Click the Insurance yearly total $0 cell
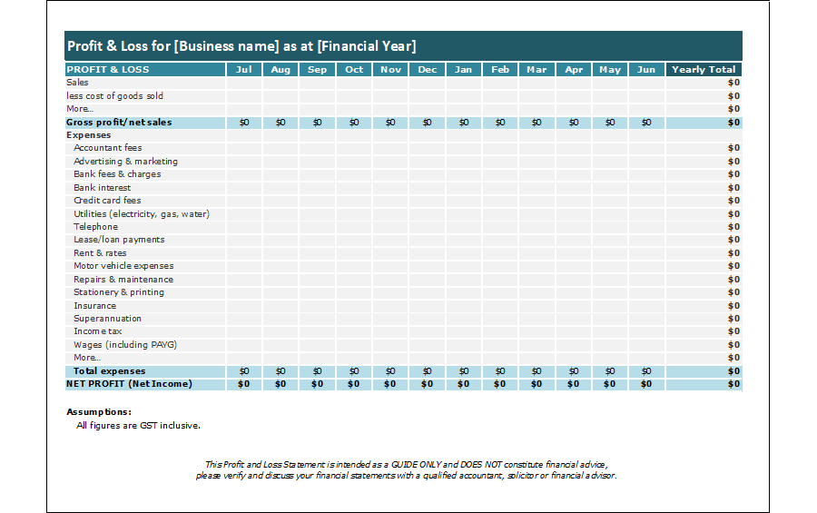Image resolution: width=817 pixels, height=513 pixels. pos(704,306)
